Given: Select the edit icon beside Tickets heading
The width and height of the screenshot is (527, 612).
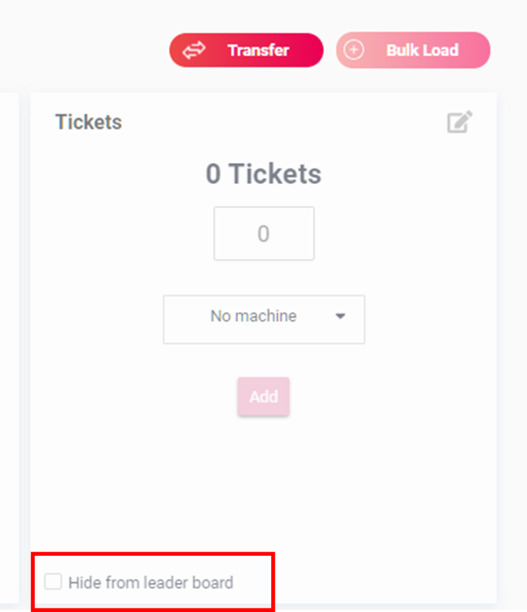Looking at the screenshot, I should [459, 122].
